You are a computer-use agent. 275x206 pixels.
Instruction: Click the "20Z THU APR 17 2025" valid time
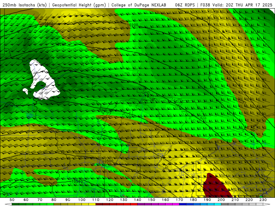[249, 5]
